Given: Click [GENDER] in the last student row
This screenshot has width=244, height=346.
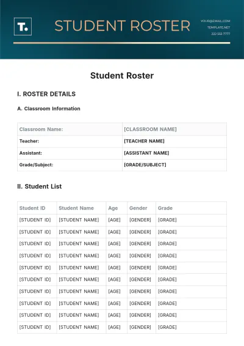Looking at the screenshot, I should pos(140,327).
